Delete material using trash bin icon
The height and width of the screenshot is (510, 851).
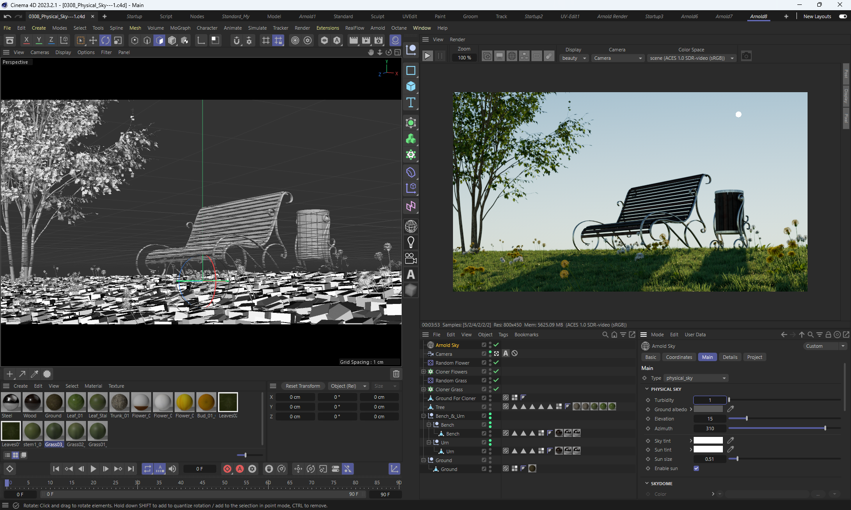[x=396, y=374]
